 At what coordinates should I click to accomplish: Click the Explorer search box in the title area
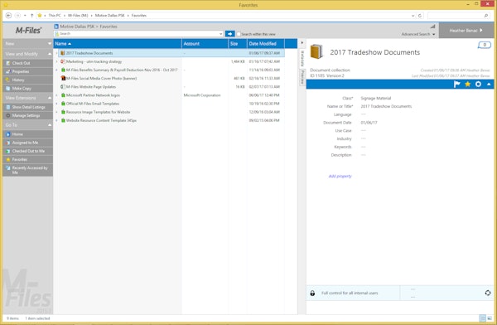pos(458,15)
